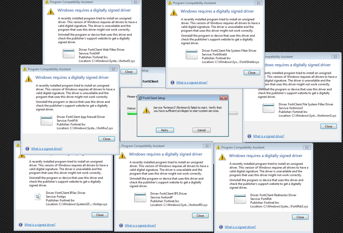Click the 'Service fortimon3 failed to start' message
Screen dimensions: 343x233
(x=188, y=109)
